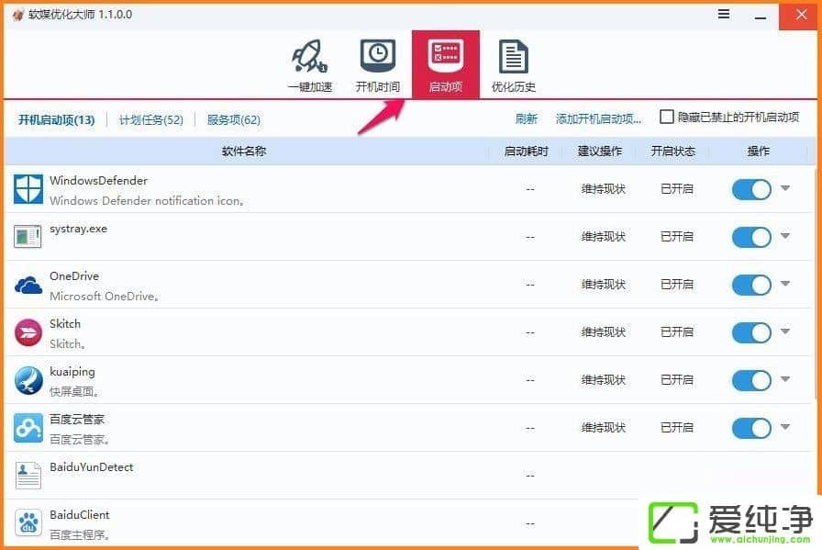
Task: Toggle kuaiping startup switch off
Action: pyautogui.click(x=751, y=380)
